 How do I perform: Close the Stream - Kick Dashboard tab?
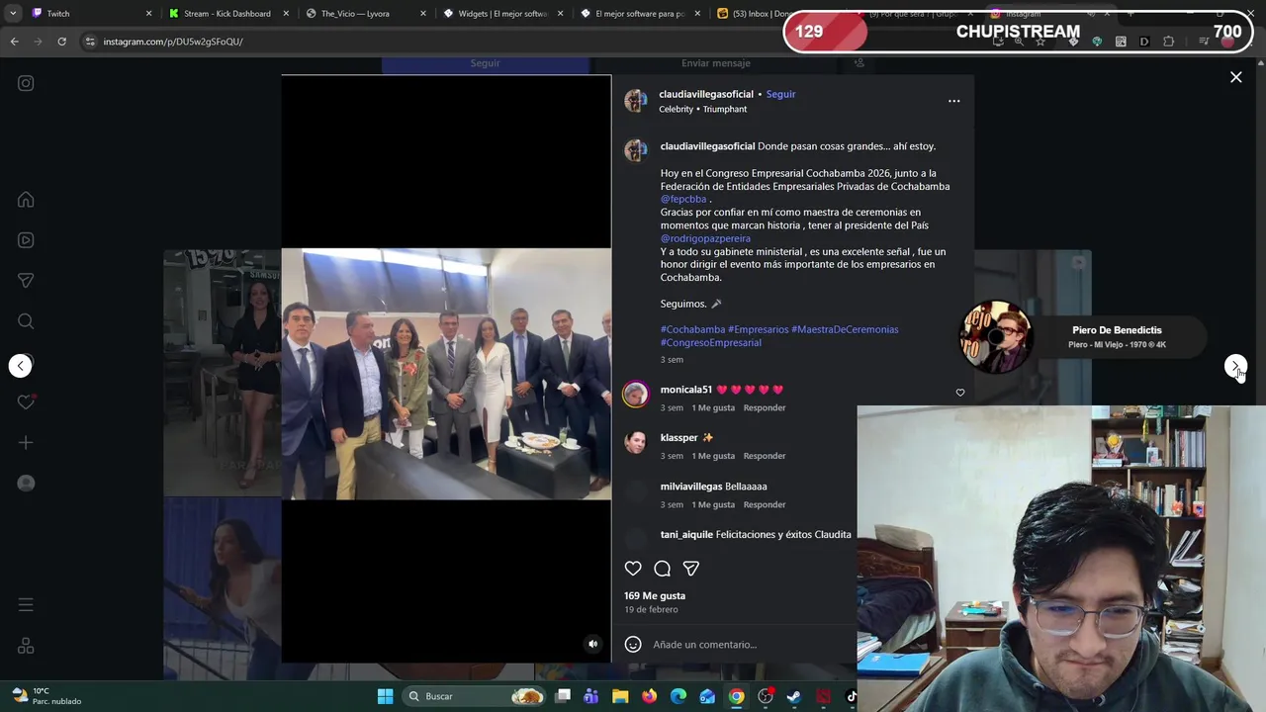point(287,14)
